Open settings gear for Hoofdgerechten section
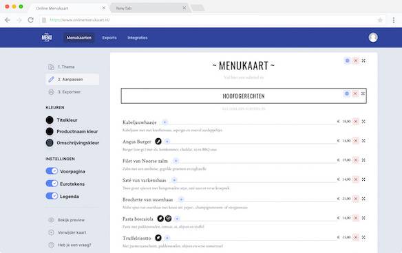Screen dimensions: 402x253 pos(347,93)
